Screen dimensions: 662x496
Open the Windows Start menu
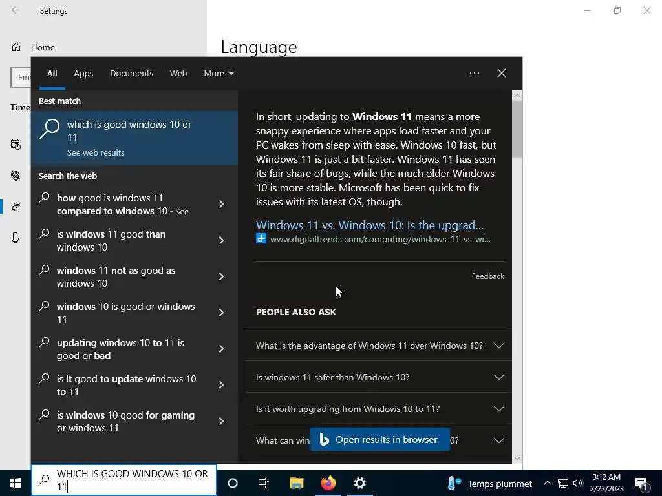pyautogui.click(x=16, y=483)
